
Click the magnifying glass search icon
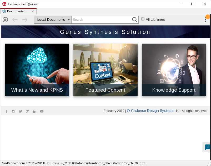(134, 20)
